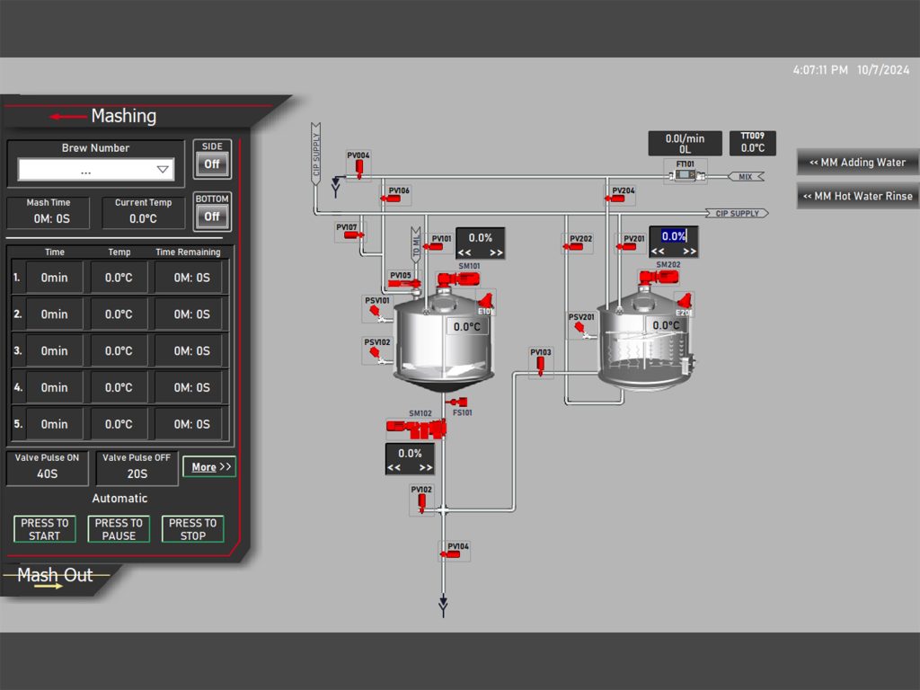920x690 pixels.
Task: Click the SM101 agitator motor
Action: [457, 279]
